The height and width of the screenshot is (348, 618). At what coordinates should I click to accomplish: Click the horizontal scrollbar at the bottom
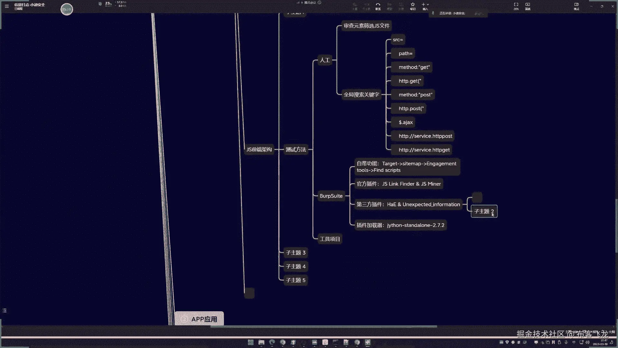point(323,326)
